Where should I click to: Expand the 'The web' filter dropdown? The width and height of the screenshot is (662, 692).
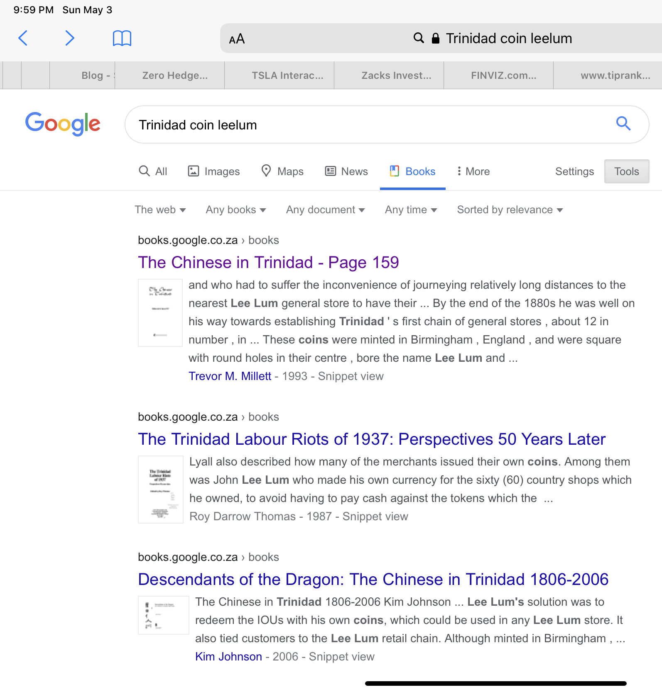pyautogui.click(x=160, y=210)
